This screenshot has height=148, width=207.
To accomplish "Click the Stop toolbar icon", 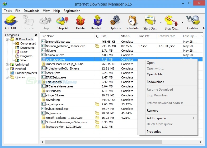I will coord(45,21).
